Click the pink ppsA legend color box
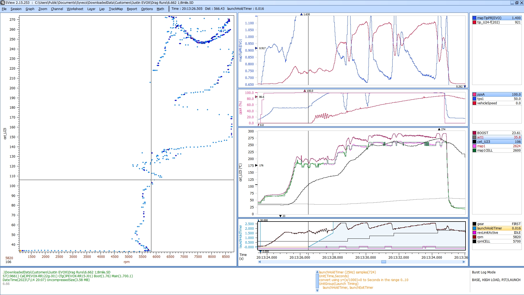Viewport: 524px width, 295px height. click(x=475, y=95)
